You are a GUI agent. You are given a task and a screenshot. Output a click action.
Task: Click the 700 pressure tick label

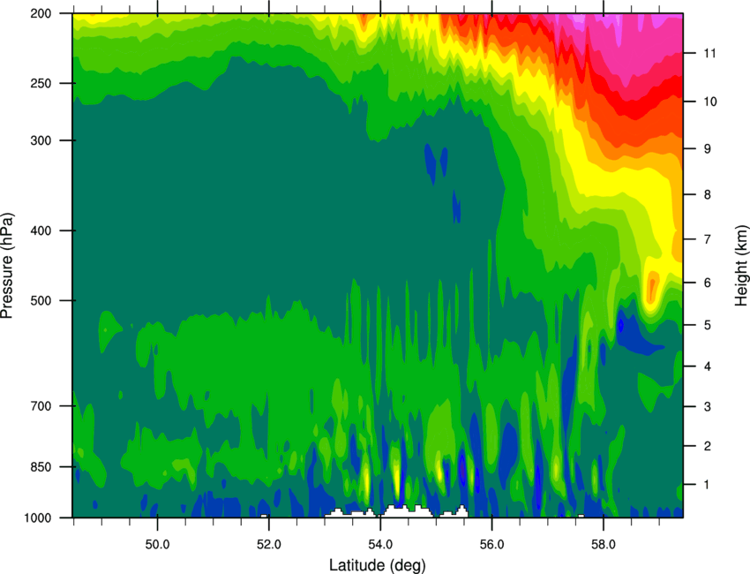tap(41, 405)
